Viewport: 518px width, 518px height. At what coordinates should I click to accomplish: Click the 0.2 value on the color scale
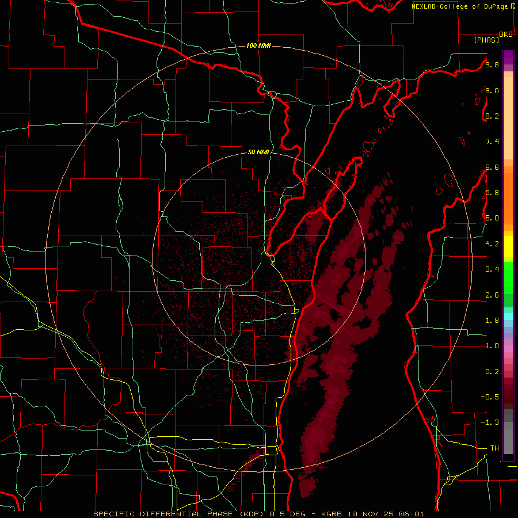pyautogui.click(x=492, y=372)
